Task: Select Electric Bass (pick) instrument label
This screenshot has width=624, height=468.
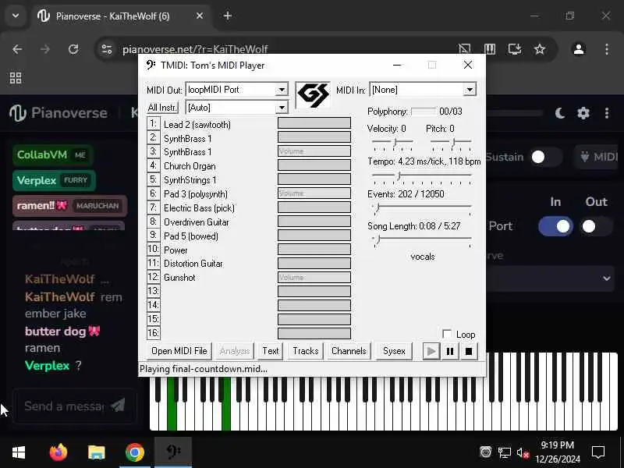Action: pyautogui.click(x=199, y=208)
